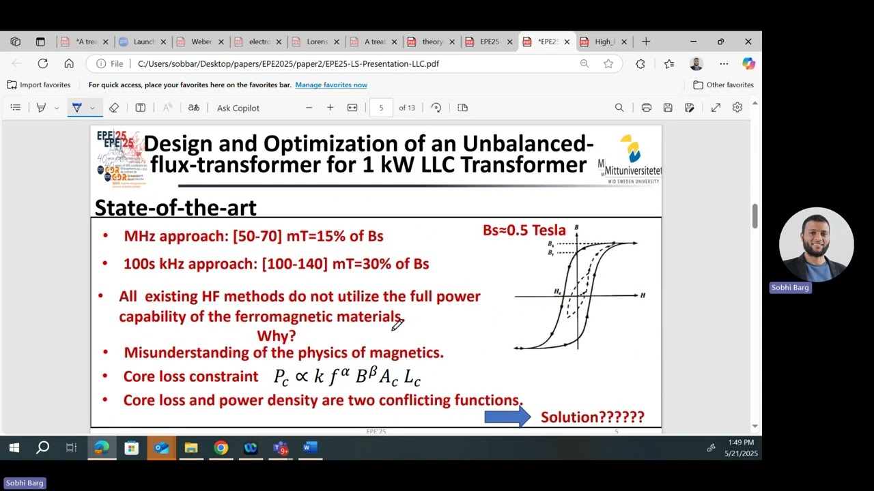
Task: Refresh the current page
Action: point(43,63)
